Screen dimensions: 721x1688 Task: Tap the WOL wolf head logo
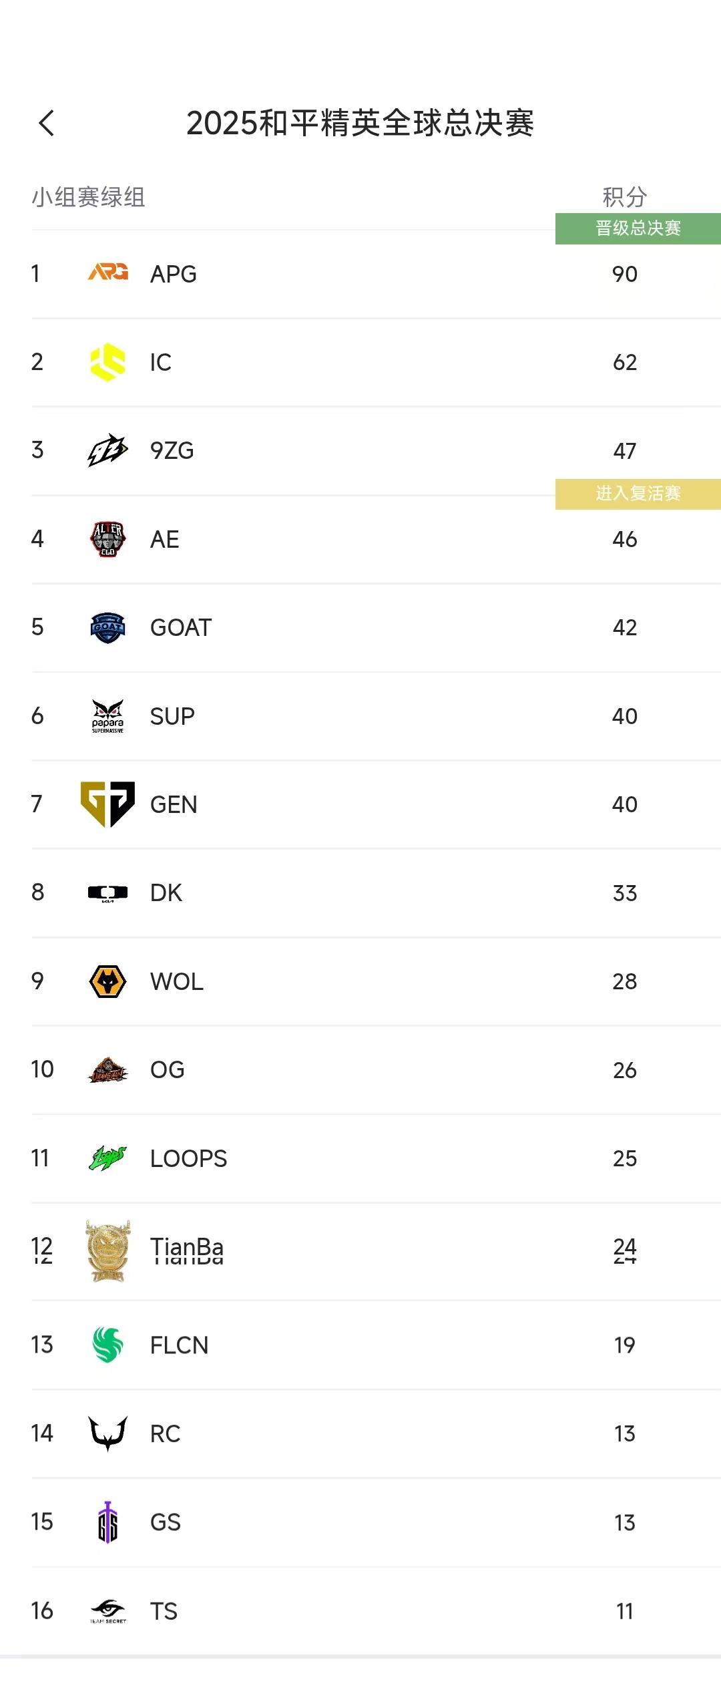click(107, 981)
